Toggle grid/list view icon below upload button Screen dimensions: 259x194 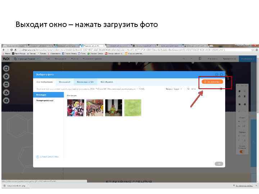221,89
